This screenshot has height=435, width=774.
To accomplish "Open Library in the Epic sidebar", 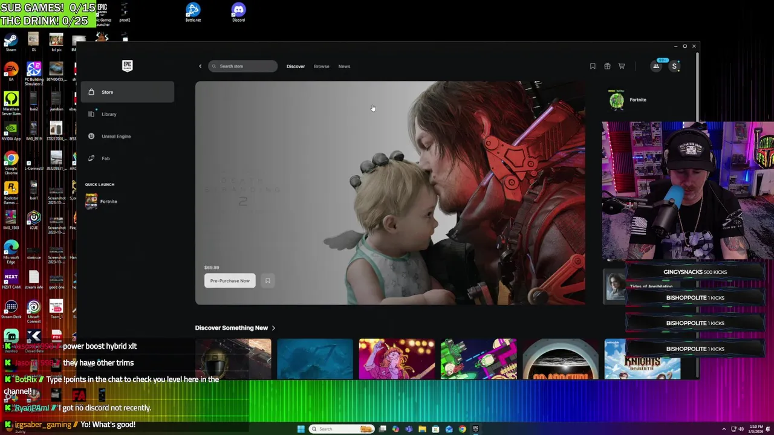I will click(x=128, y=114).
